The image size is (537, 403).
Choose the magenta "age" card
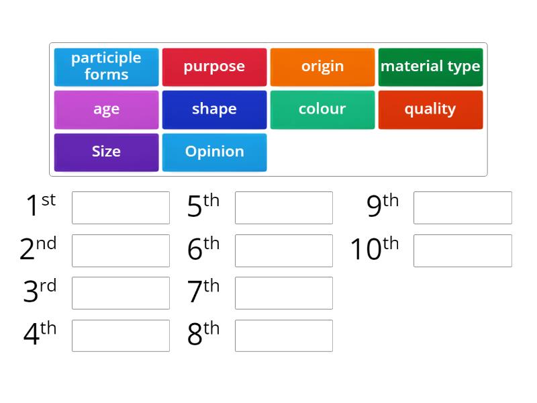point(106,109)
